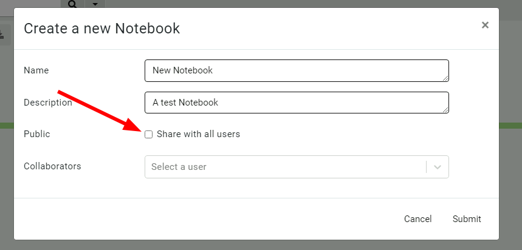Close the Create a new Notebook dialog
This screenshot has height=250, width=522.
point(485,25)
